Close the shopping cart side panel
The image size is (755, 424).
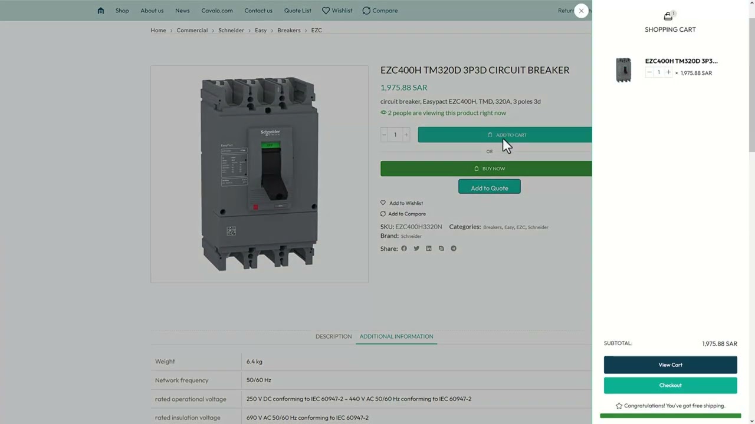(x=581, y=11)
